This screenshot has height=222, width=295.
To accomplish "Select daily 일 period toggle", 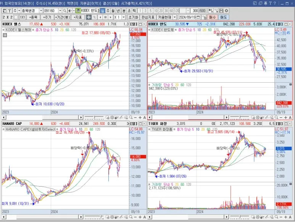I will click(x=103, y=11).
